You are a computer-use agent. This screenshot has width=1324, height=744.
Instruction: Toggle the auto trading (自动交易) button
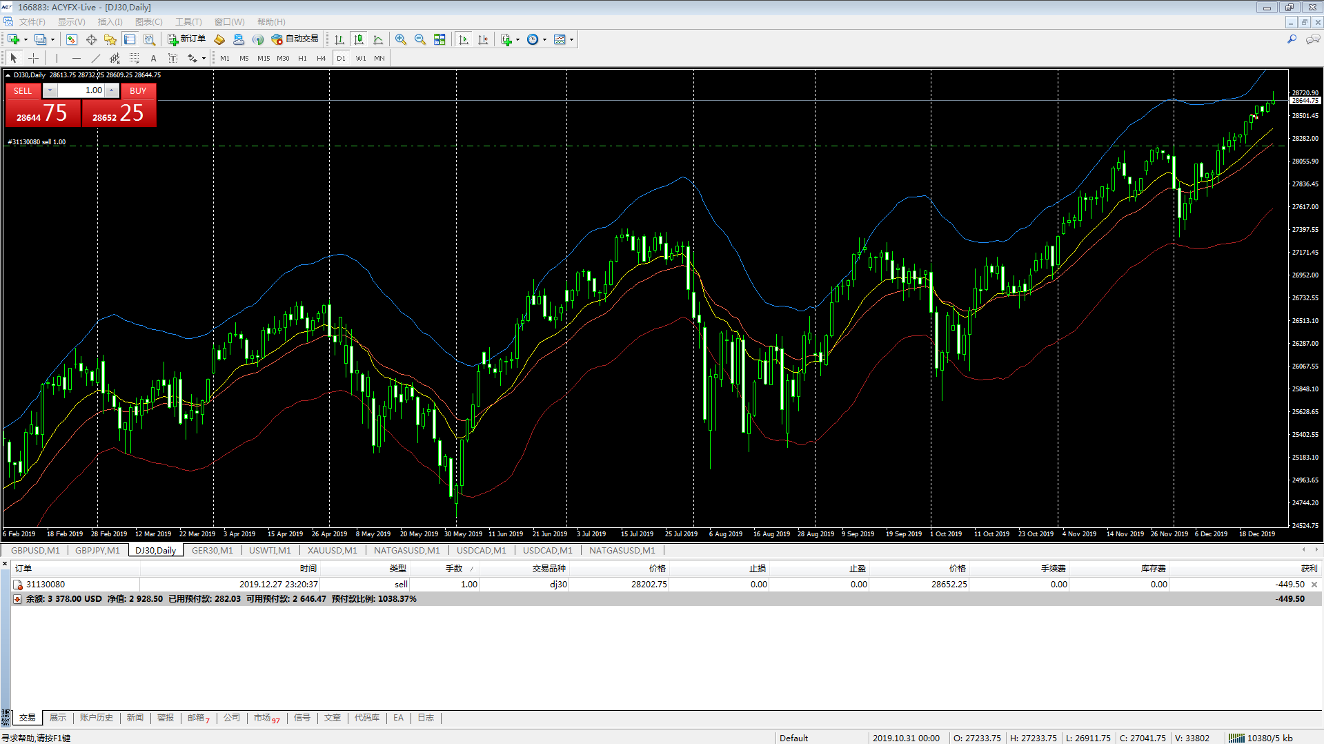[295, 39]
